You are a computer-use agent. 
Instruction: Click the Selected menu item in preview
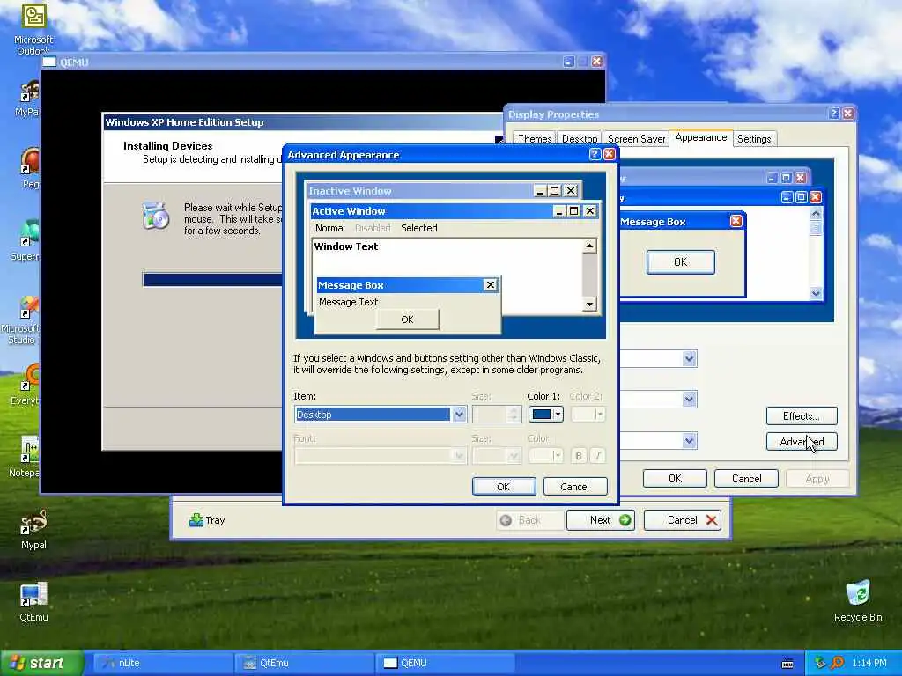click(418, 228)
